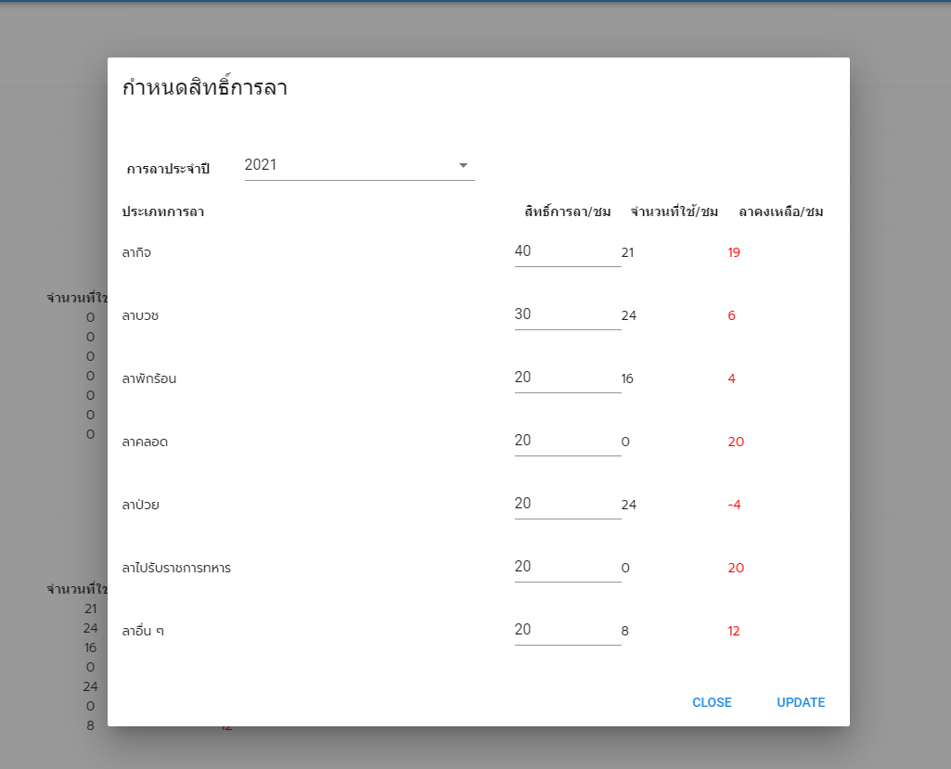The height and width of the screenshot is (769, 951).
Task: Click used hours value 0 for ลาคลอด
Action: click(625, 442)
